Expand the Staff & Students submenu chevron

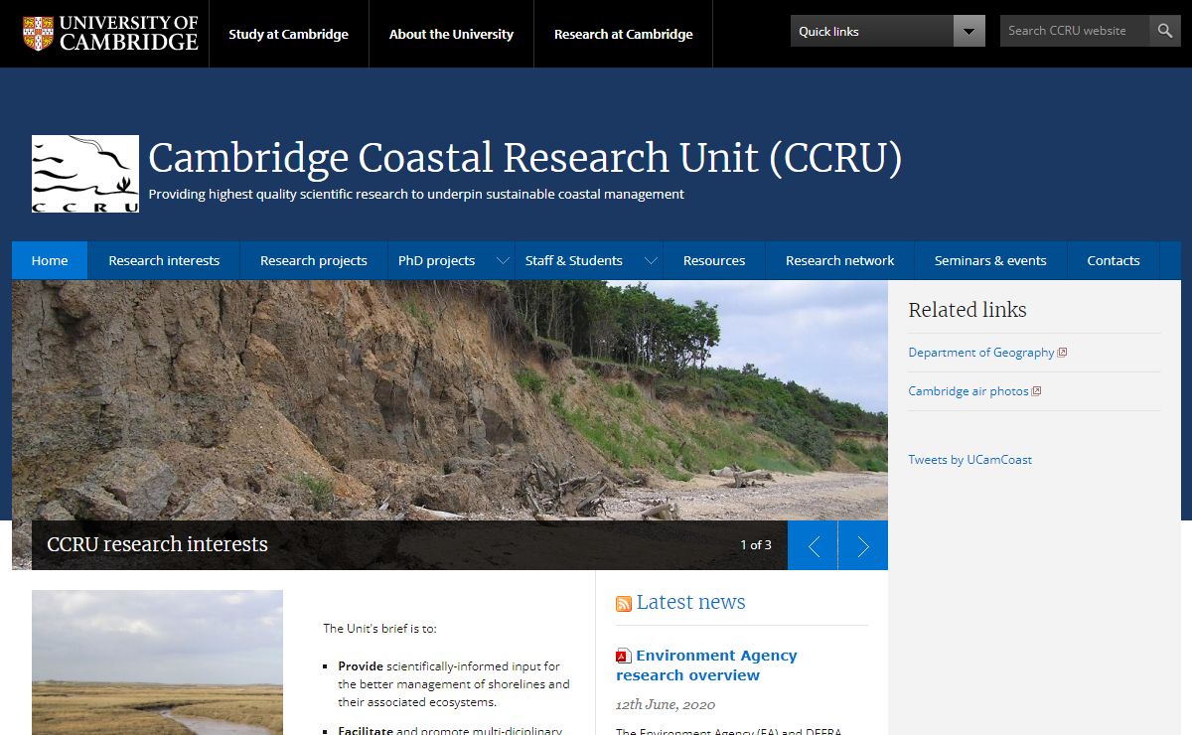tap(651, 261)
